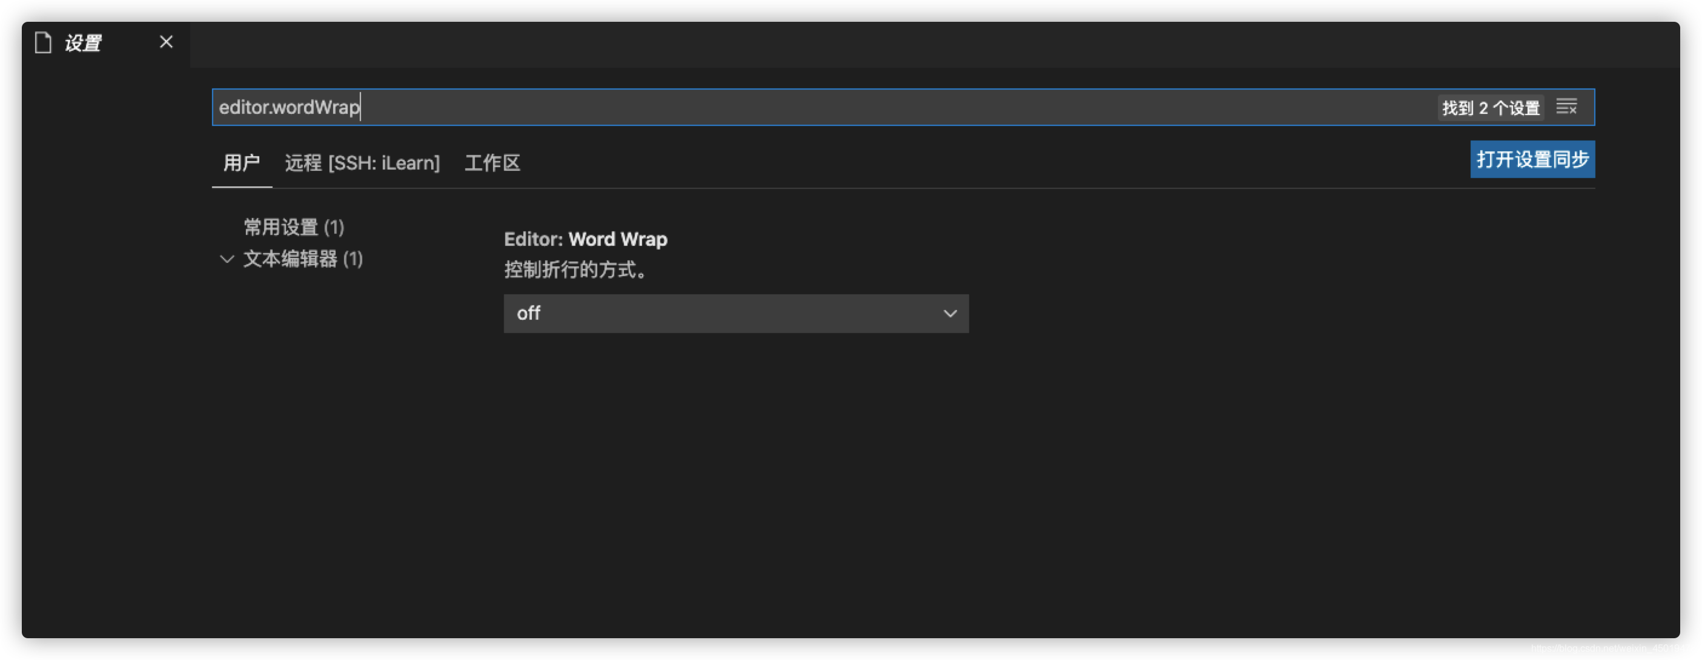Click the Editor: Word Wrap setting title
This screenshot has height=660, width=1702.
(x=585, y=239)
